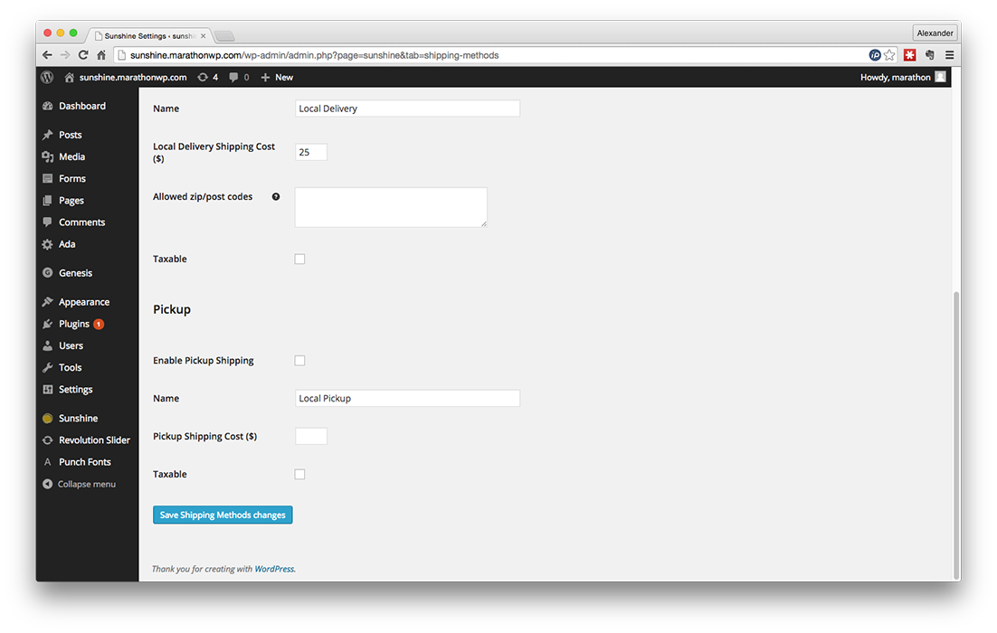The image size is (997, 633).
Task: Enable Pickup Shipping checkbox
Action: point(300,360)
